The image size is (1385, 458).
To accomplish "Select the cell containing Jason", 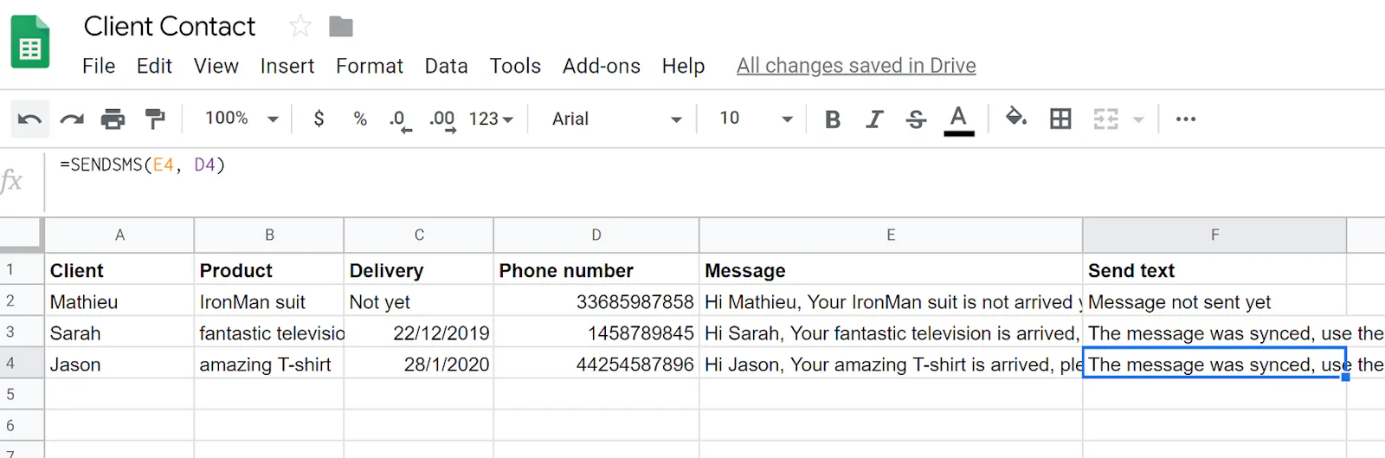I will (119, 364).
